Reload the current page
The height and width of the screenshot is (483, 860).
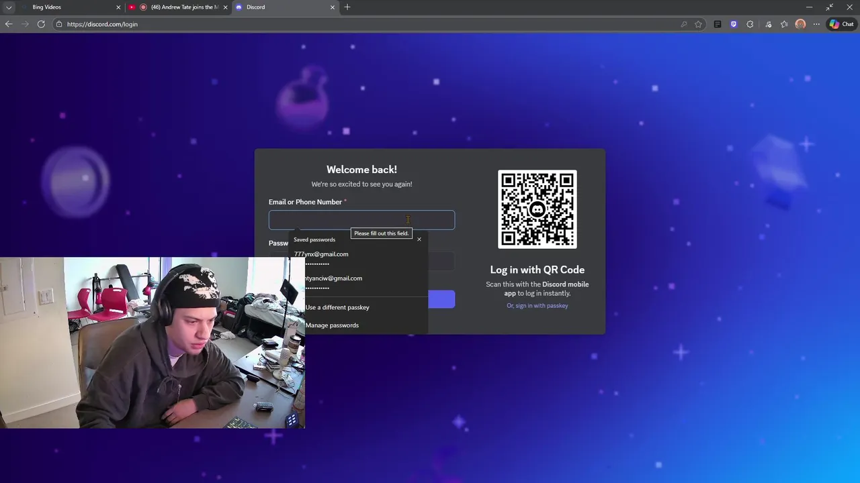point(41,24)
